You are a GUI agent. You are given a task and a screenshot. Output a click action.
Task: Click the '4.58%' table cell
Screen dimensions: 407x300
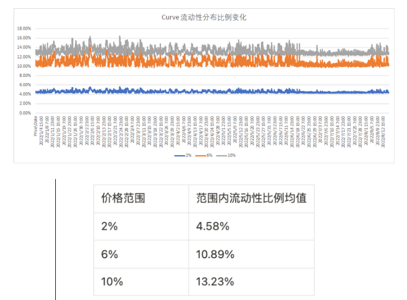point(251,227)
